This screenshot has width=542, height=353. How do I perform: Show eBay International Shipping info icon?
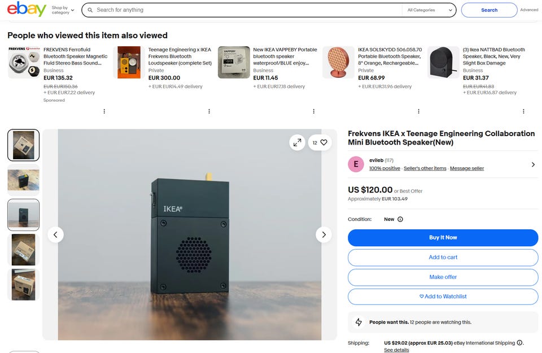pos(519,343)
